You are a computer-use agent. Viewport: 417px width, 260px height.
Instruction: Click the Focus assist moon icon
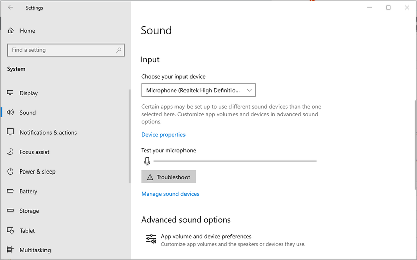pos(10,152)
